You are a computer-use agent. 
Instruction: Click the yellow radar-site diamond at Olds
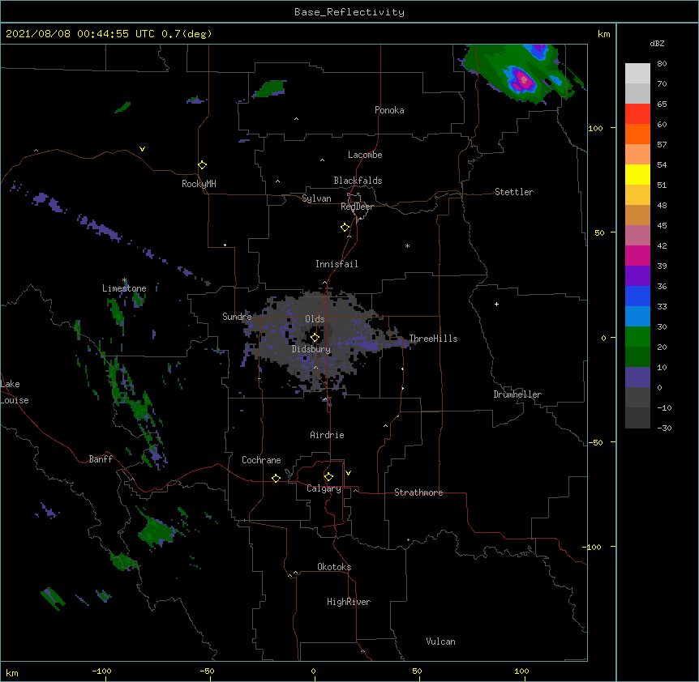(315, 338)
